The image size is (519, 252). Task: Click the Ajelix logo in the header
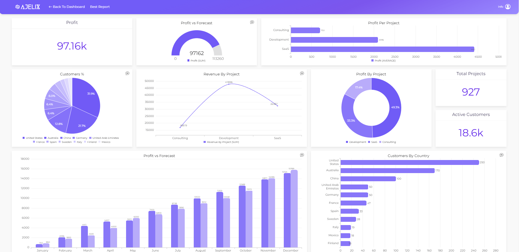pos(28,7)
